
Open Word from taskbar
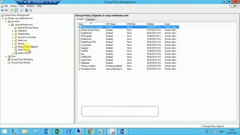(123, 132)
